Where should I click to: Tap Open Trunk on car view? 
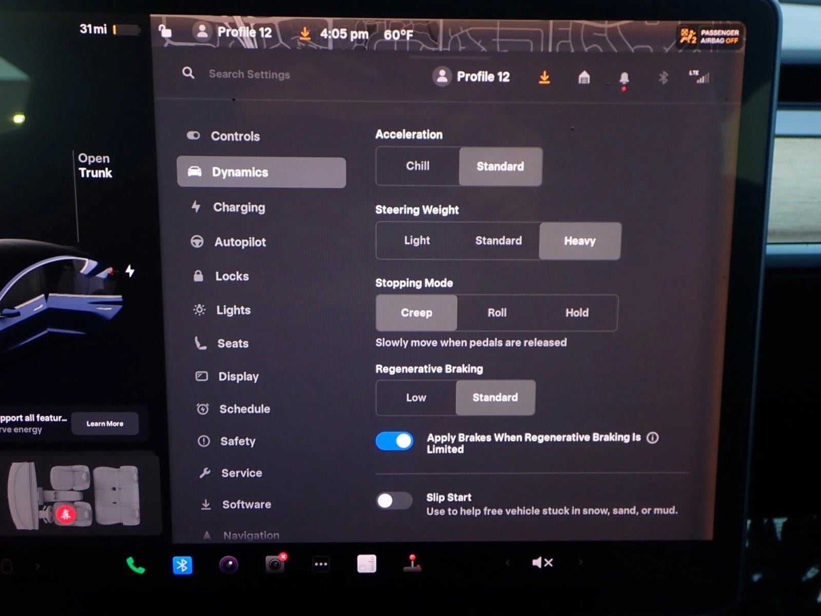[x=95, y=166]
